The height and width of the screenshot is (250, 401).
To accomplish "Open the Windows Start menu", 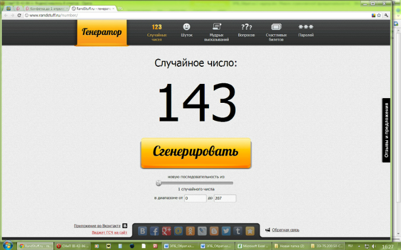I will [8, 245].
